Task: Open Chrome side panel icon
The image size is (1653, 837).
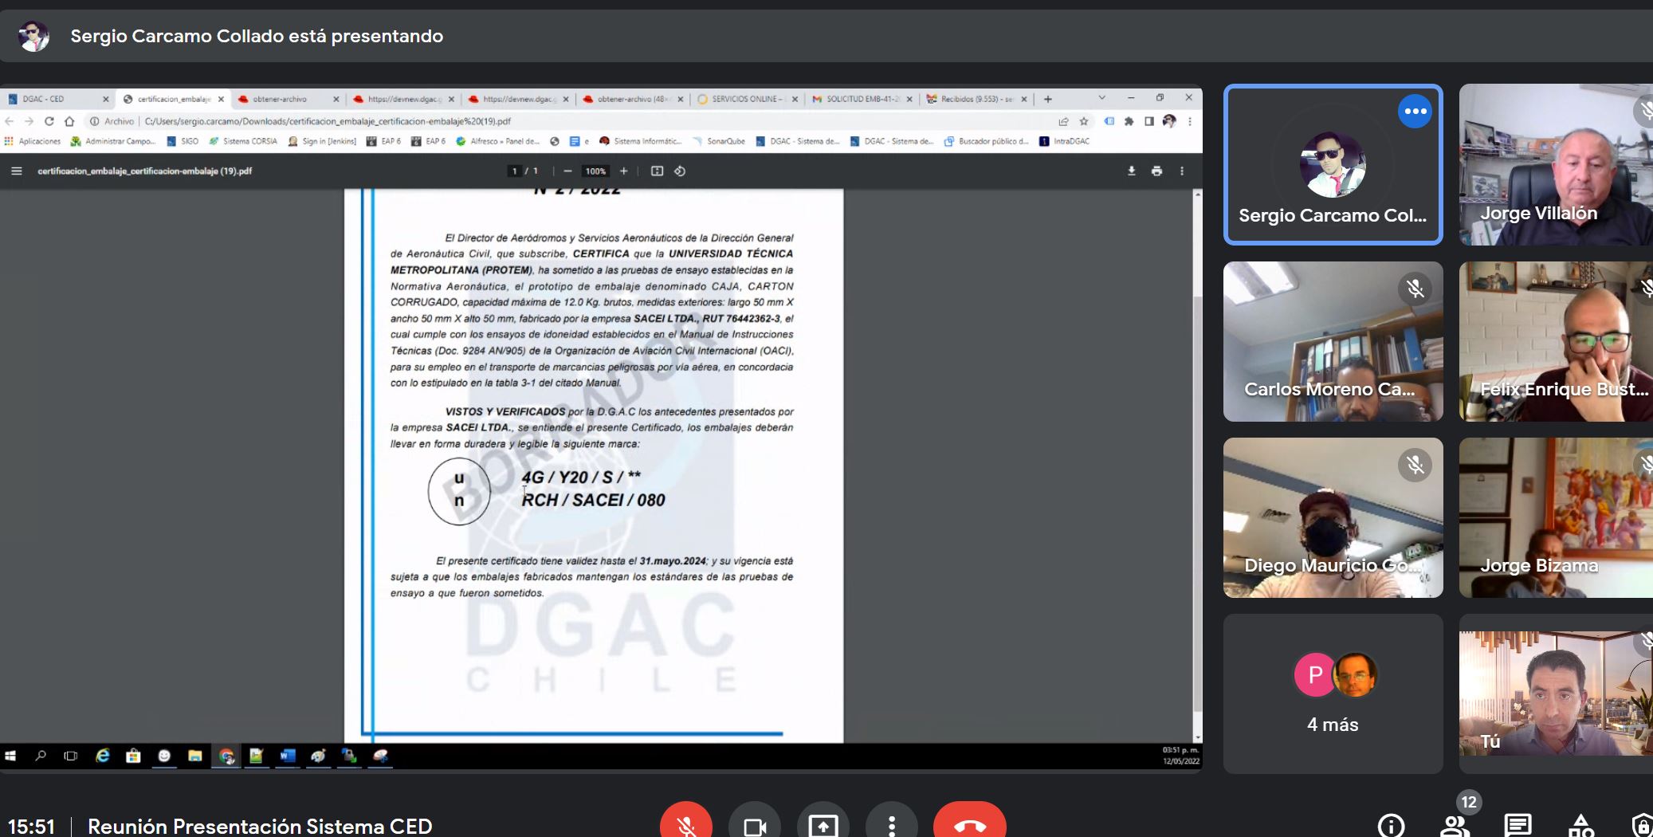Action: [1149, 121]
